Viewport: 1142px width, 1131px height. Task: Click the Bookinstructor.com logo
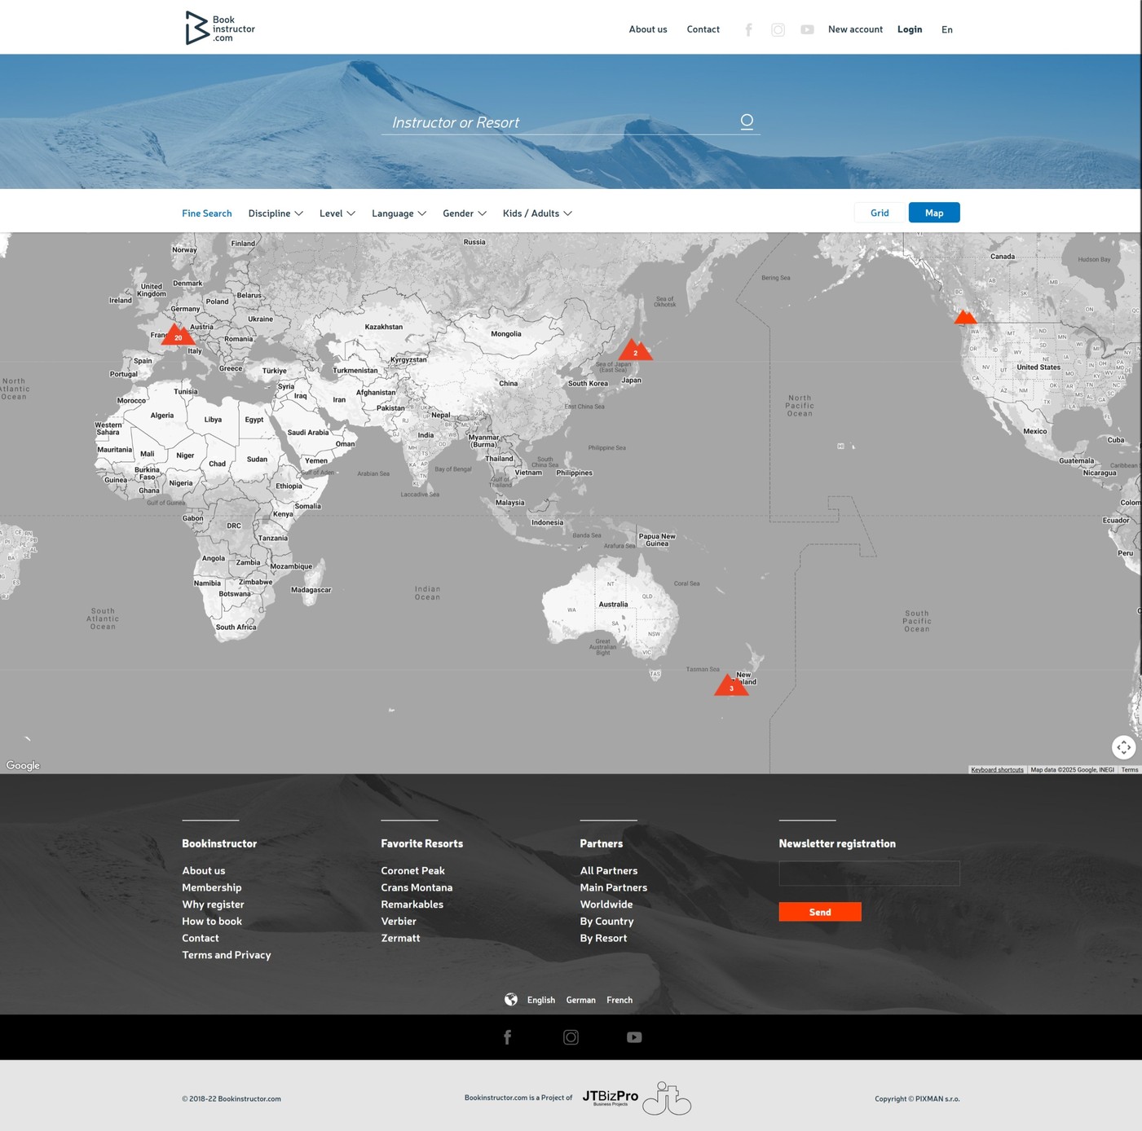coord(219,29)
